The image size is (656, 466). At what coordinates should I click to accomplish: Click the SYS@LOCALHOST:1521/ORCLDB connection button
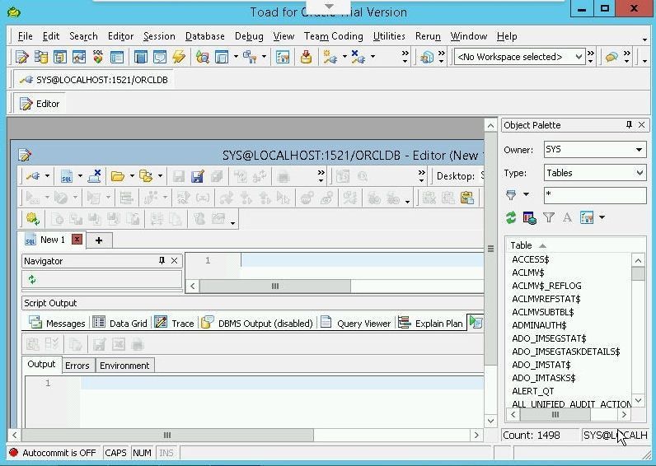click(94, 80)
